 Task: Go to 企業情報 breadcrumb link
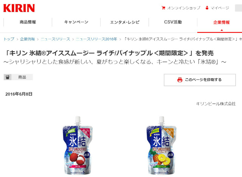(x=28, y=39)
